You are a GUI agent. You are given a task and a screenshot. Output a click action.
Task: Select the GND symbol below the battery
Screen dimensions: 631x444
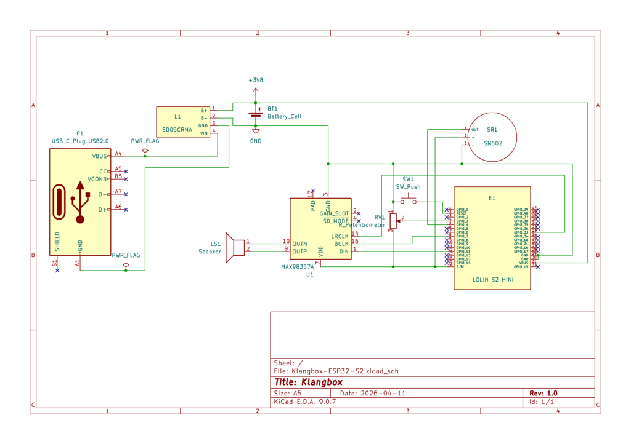pos(255,130)
